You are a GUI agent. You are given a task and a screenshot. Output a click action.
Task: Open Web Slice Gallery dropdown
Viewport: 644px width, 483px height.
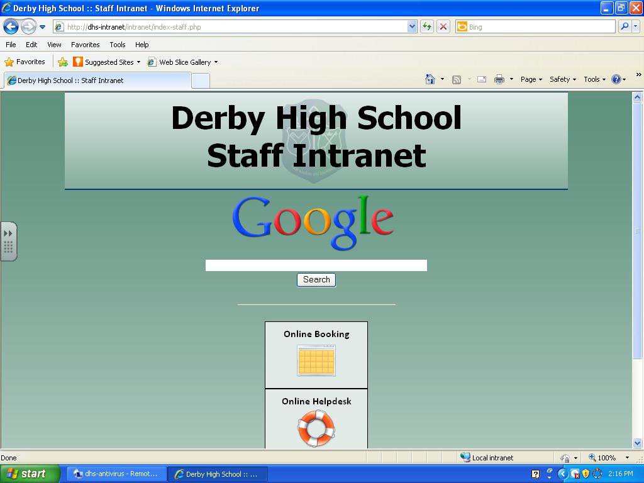(x=183, y=62)
